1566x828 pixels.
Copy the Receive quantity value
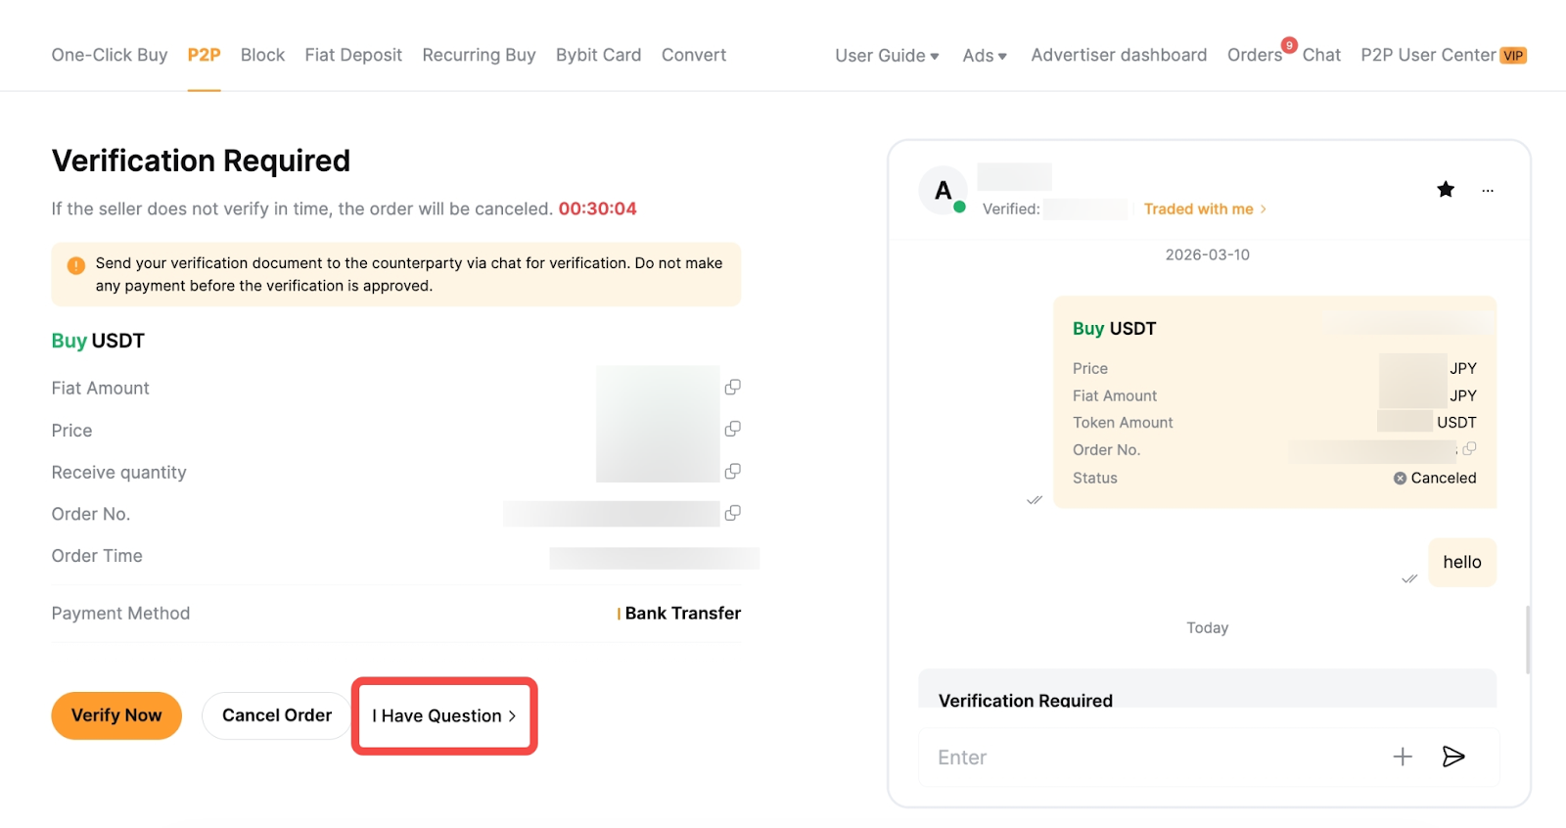(732, 472)
